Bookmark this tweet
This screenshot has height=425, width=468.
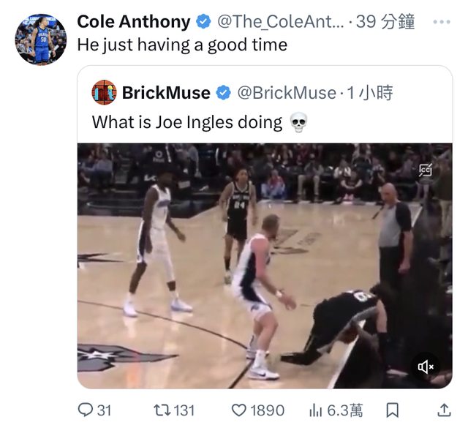(x=393, y=410)
